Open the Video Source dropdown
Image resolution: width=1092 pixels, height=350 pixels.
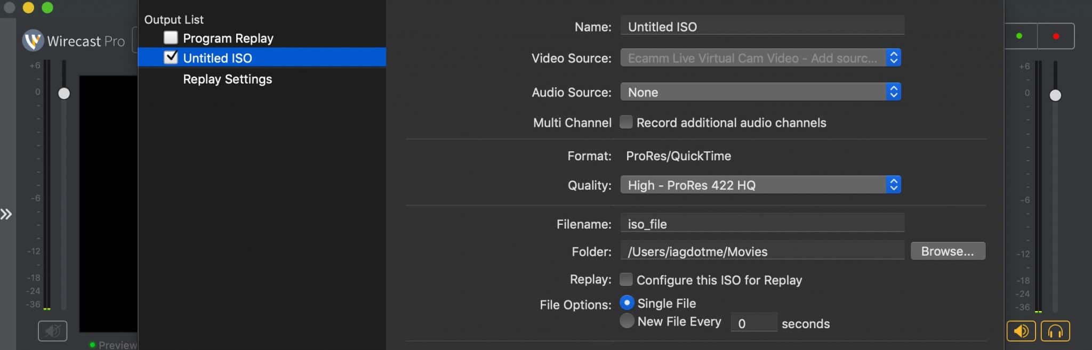[760, 58]
